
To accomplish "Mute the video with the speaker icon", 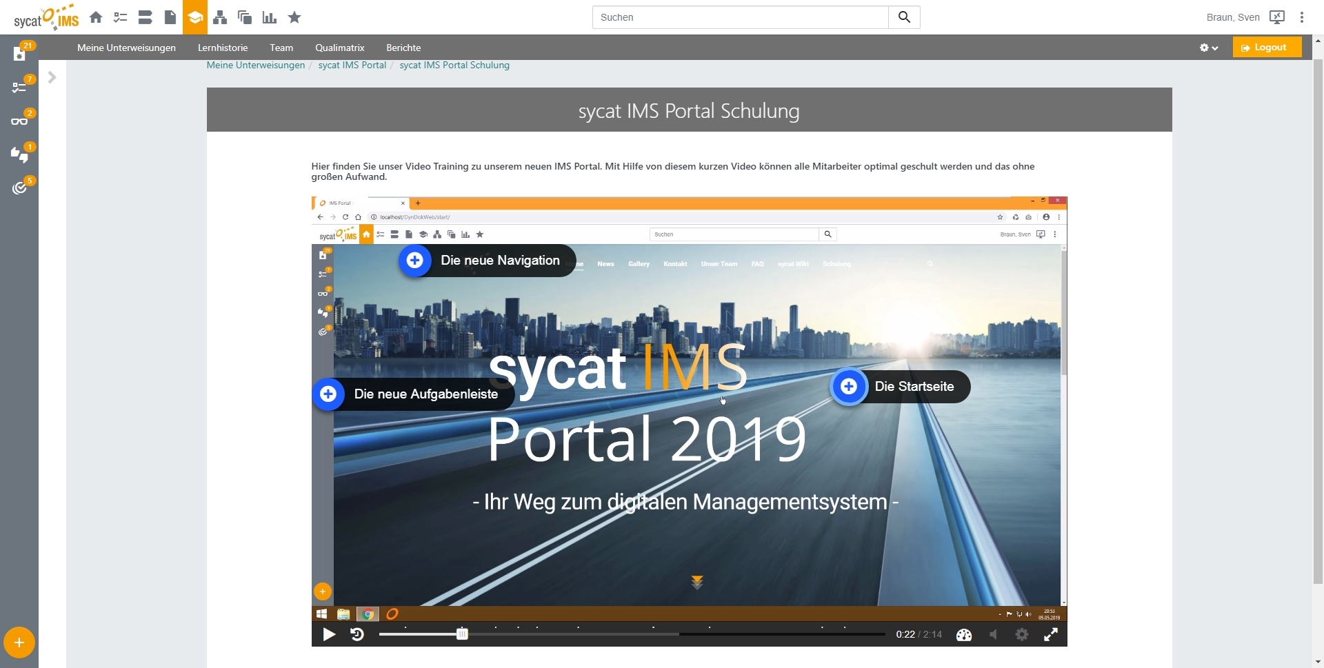I will 993,635.
